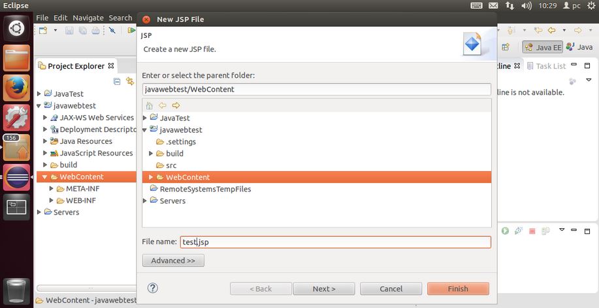Open the New wizard toolbar icon

point(43,30)
